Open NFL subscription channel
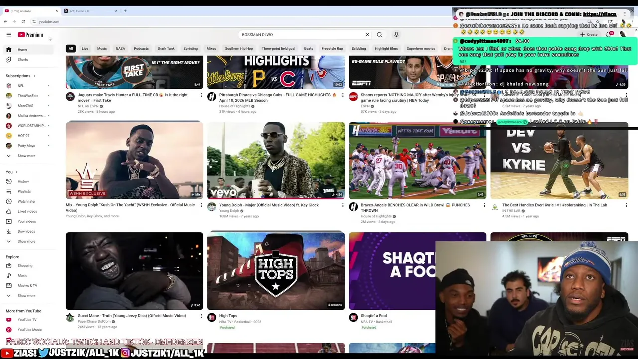Screen dimensions: 638x359 tap(28, 86)
